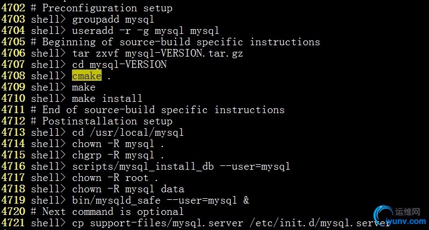The width and height of the screenshot is (429, 230).
Task: Click the 'chown -R root .' command
Action: point(115,178)
